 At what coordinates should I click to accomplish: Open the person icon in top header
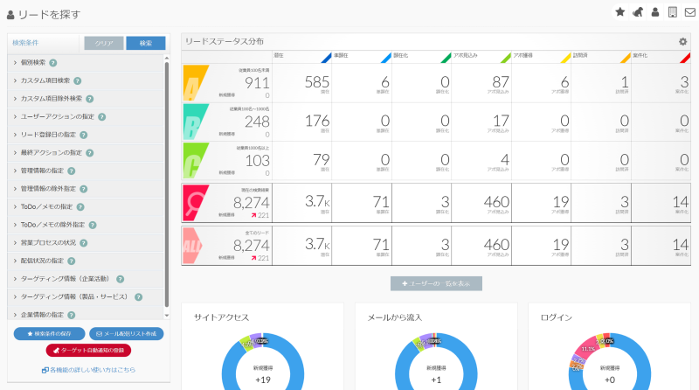pos(654,12)
